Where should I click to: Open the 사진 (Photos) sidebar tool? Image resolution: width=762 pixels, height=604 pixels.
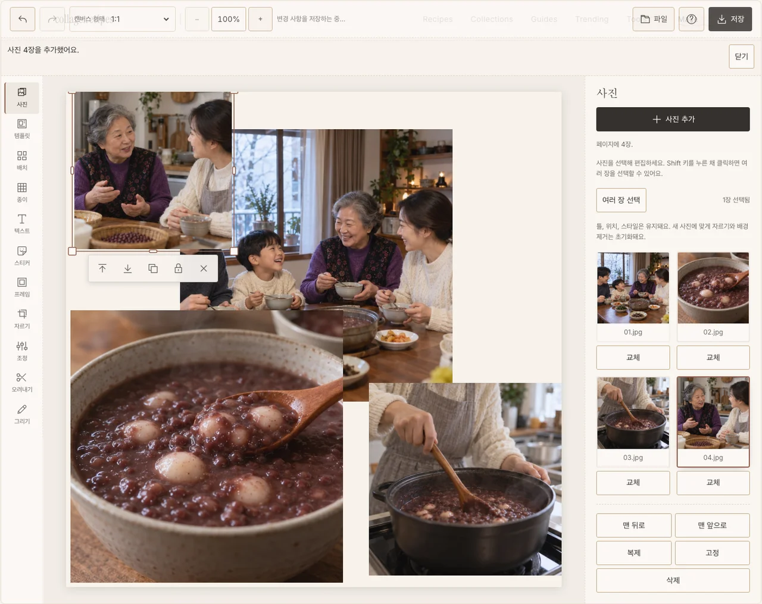(22, 98)
